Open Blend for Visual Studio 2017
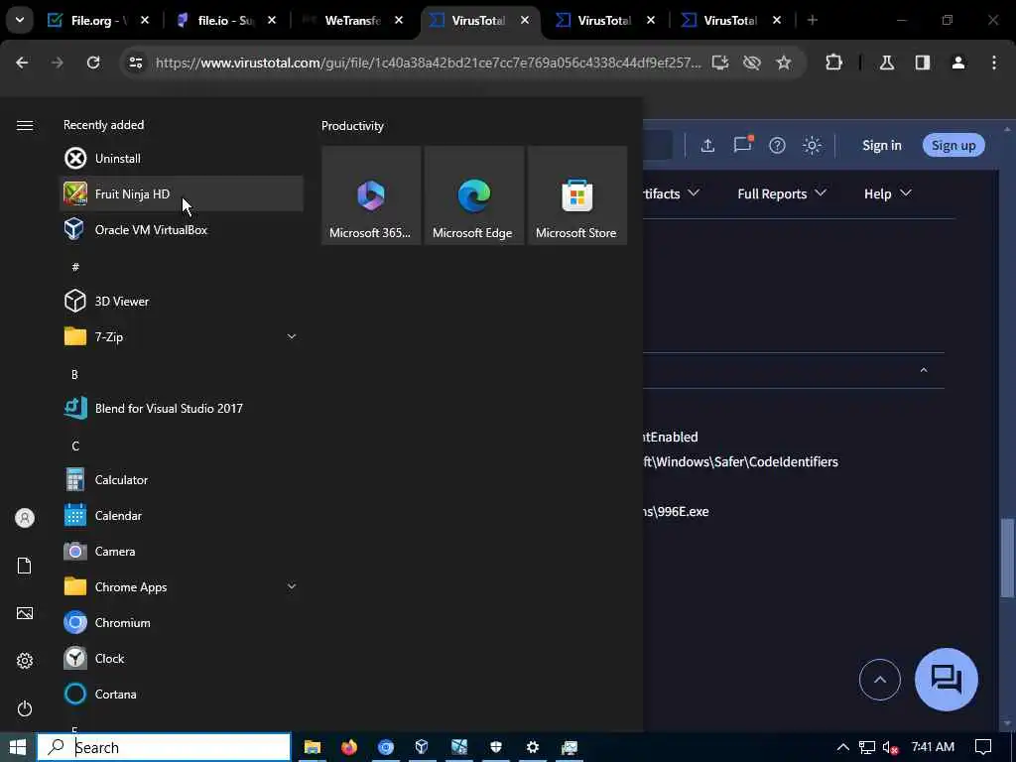The width and height of the screenshot is (1016, 762). pyautogui.click(x=181, y=408)
